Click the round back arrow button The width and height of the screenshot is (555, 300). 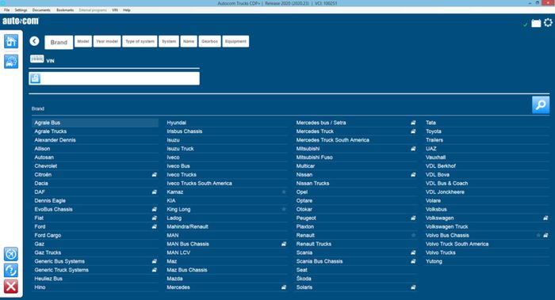coord(34,41)
